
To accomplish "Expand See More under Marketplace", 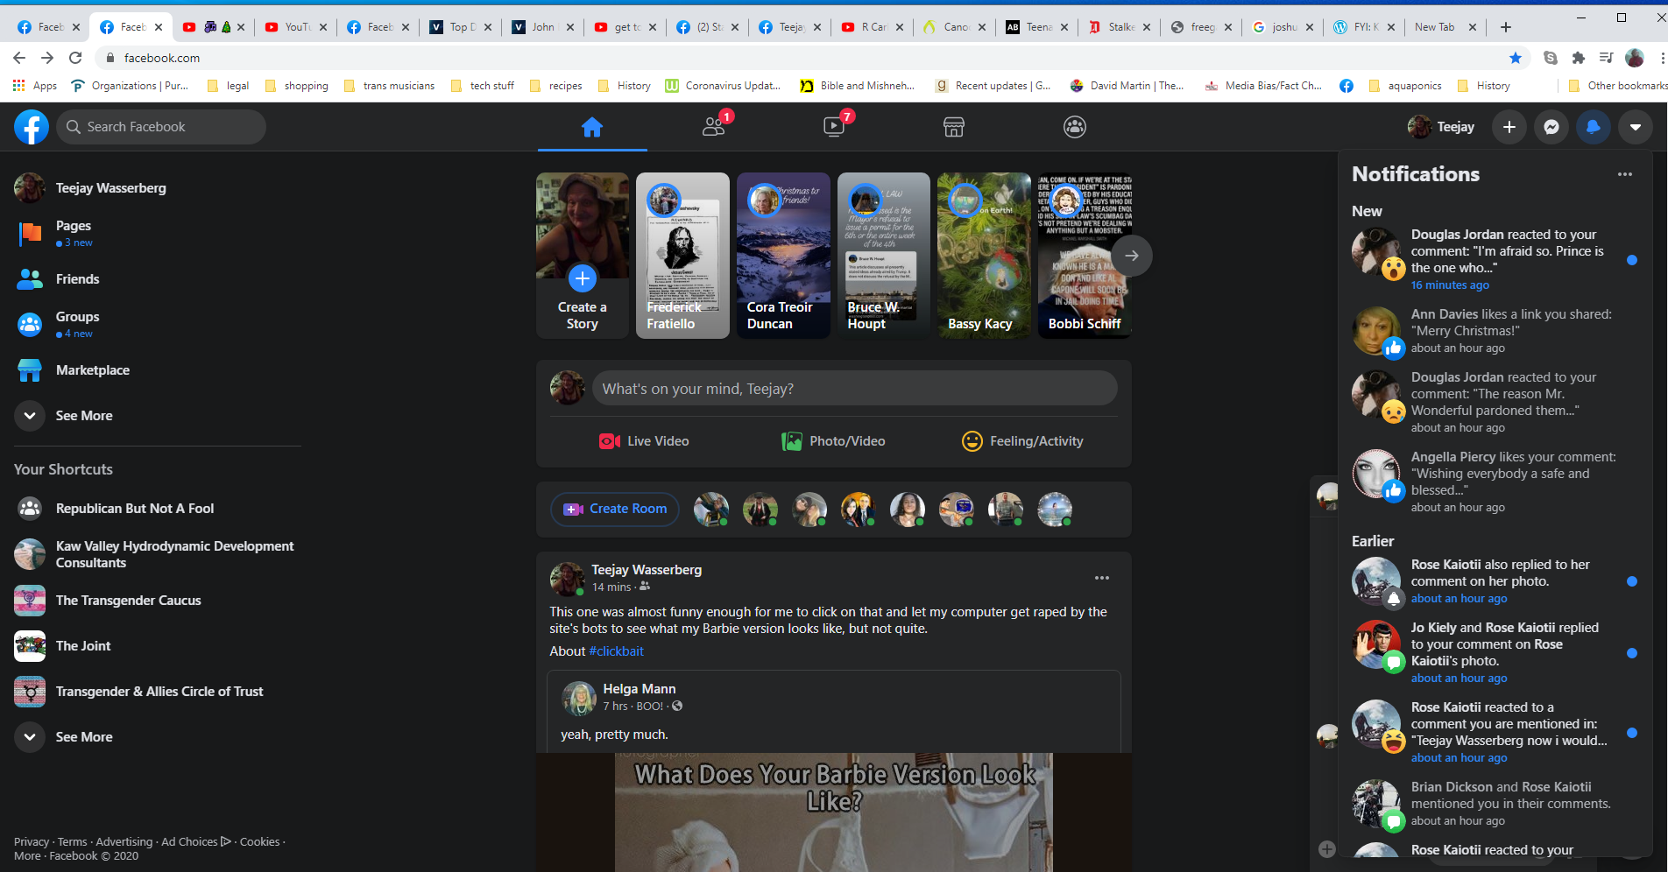I will pyautogui.click(x=158, y=416).
